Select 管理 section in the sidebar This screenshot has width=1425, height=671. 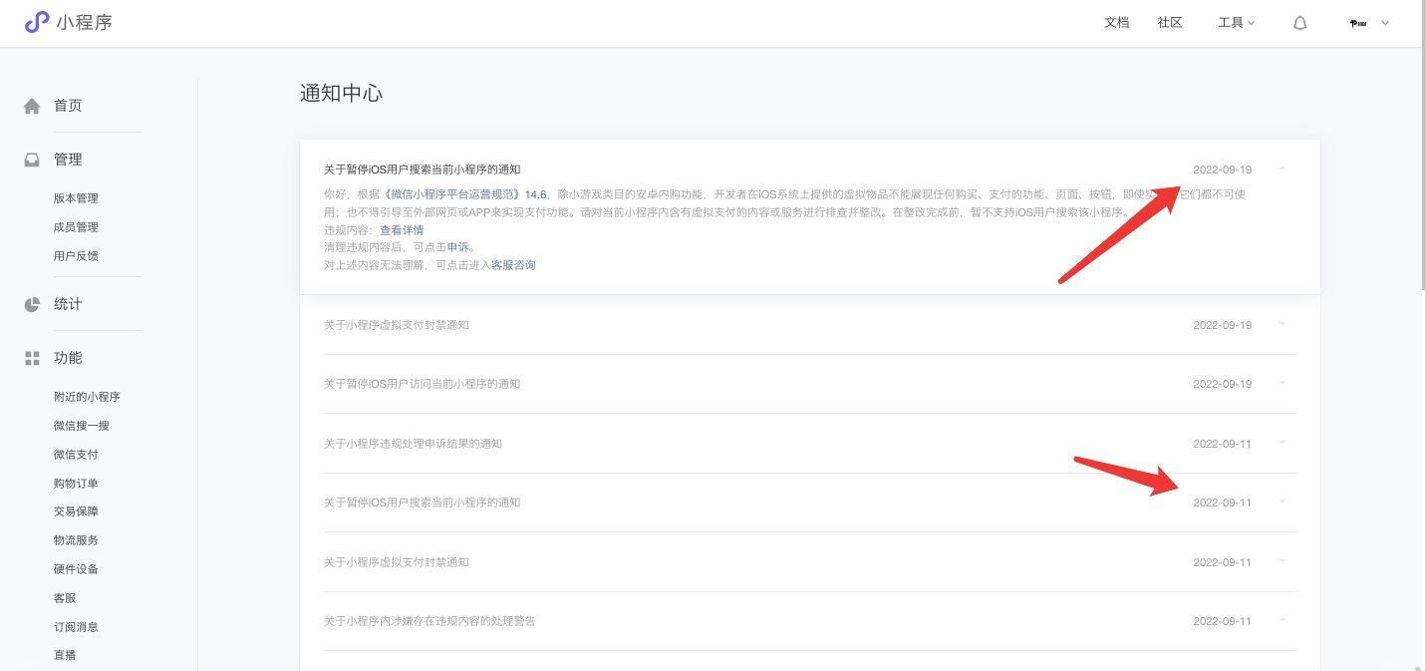pos(68,160)
